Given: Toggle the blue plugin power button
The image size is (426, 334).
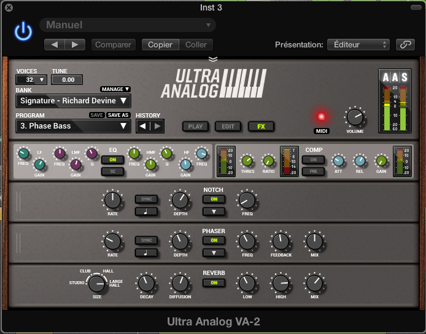Looking at the screenshot, I should click(23, 31).
